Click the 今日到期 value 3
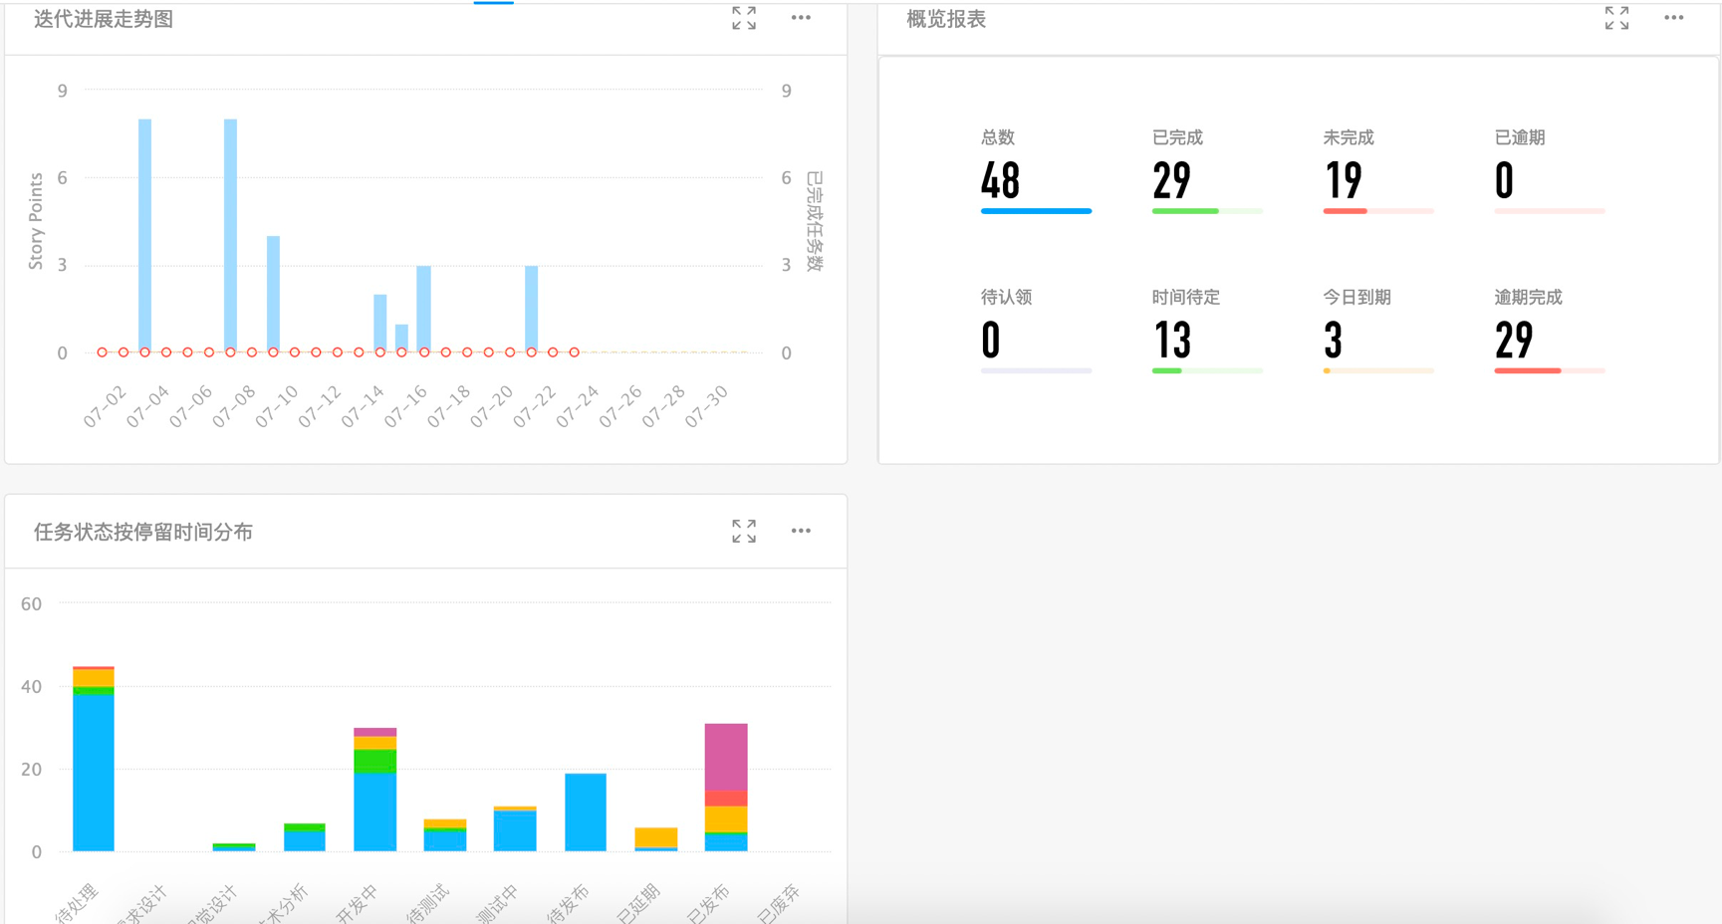Image resolution: width=1722 pixels, height=924 pixels. click(x=1333, y=341)
